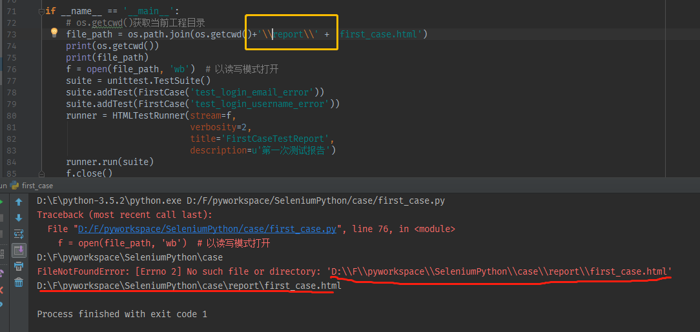This screenshot has width=700, height=332.
Task: Click 'D:\F\pyworkspace\SeleniumPython\case' console output line
Action: [130, 257]
